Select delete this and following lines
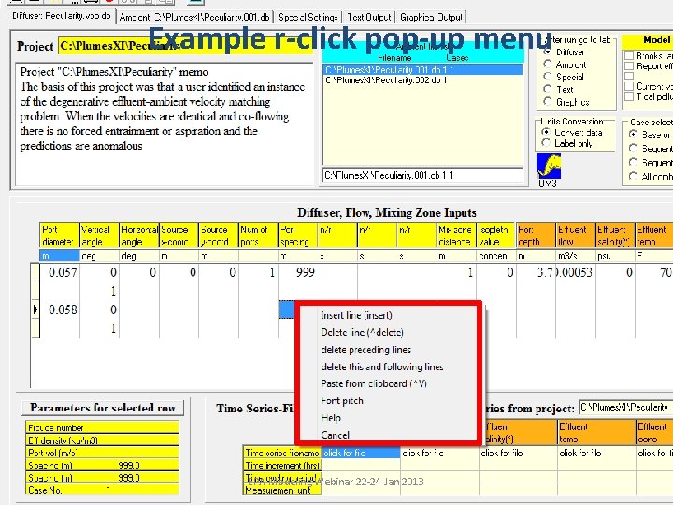673x505 pixels. point(382,367)
